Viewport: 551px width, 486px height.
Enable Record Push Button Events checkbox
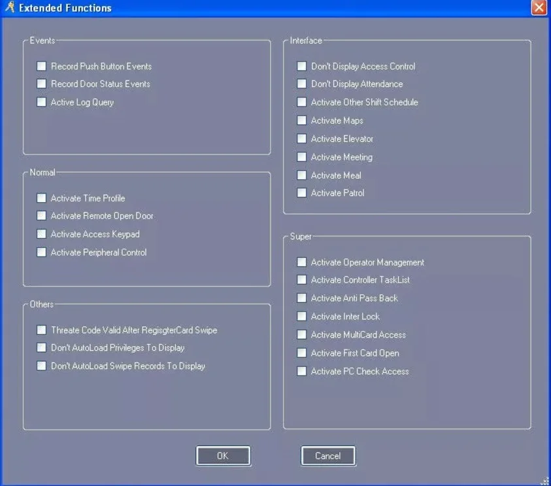pyautogui.click(x=41, y=66)
